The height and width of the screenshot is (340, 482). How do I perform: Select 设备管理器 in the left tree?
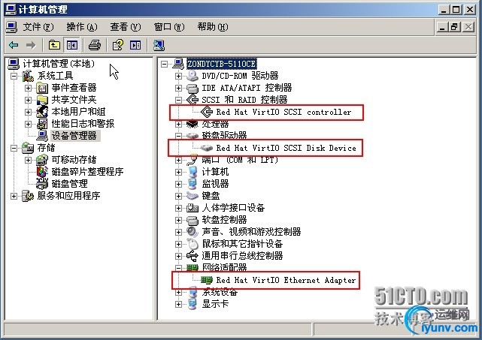pos(74,136)
